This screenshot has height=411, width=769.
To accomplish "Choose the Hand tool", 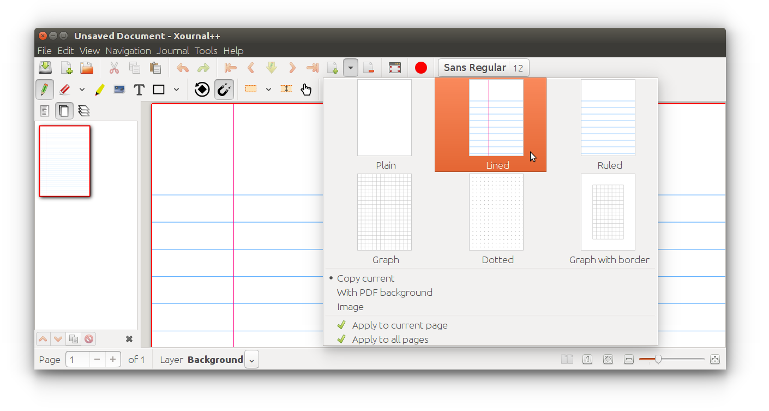I will tap(306, 89).
